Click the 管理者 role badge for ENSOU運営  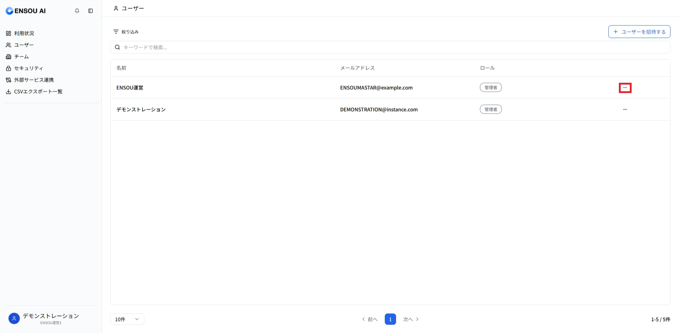[x=491, y=87]
